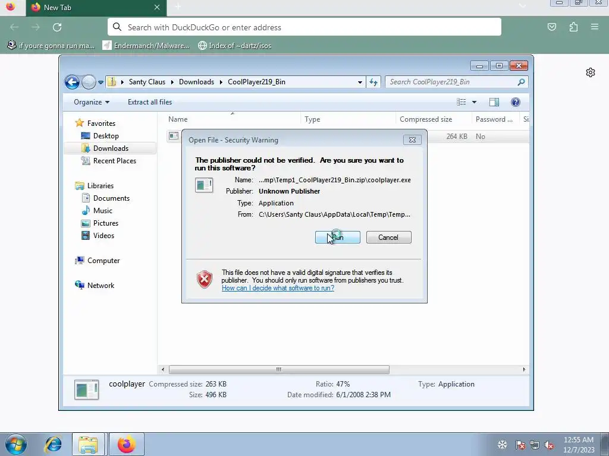Viewport: 609px width, 456px height.
Task: Refresh the Explorer folder view
Action: (x=373, y=82)
